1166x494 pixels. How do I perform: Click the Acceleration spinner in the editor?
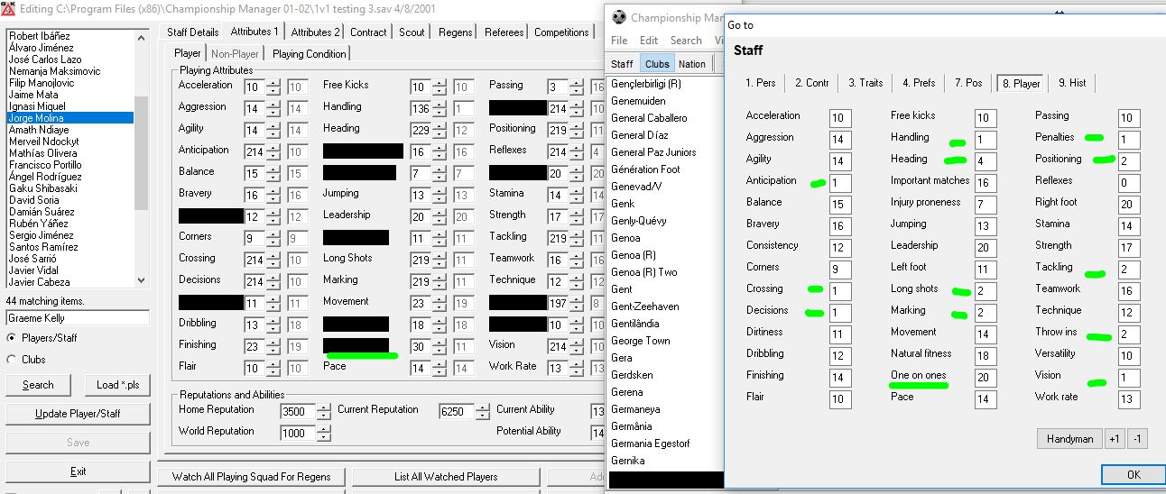[x=273, y=87]
